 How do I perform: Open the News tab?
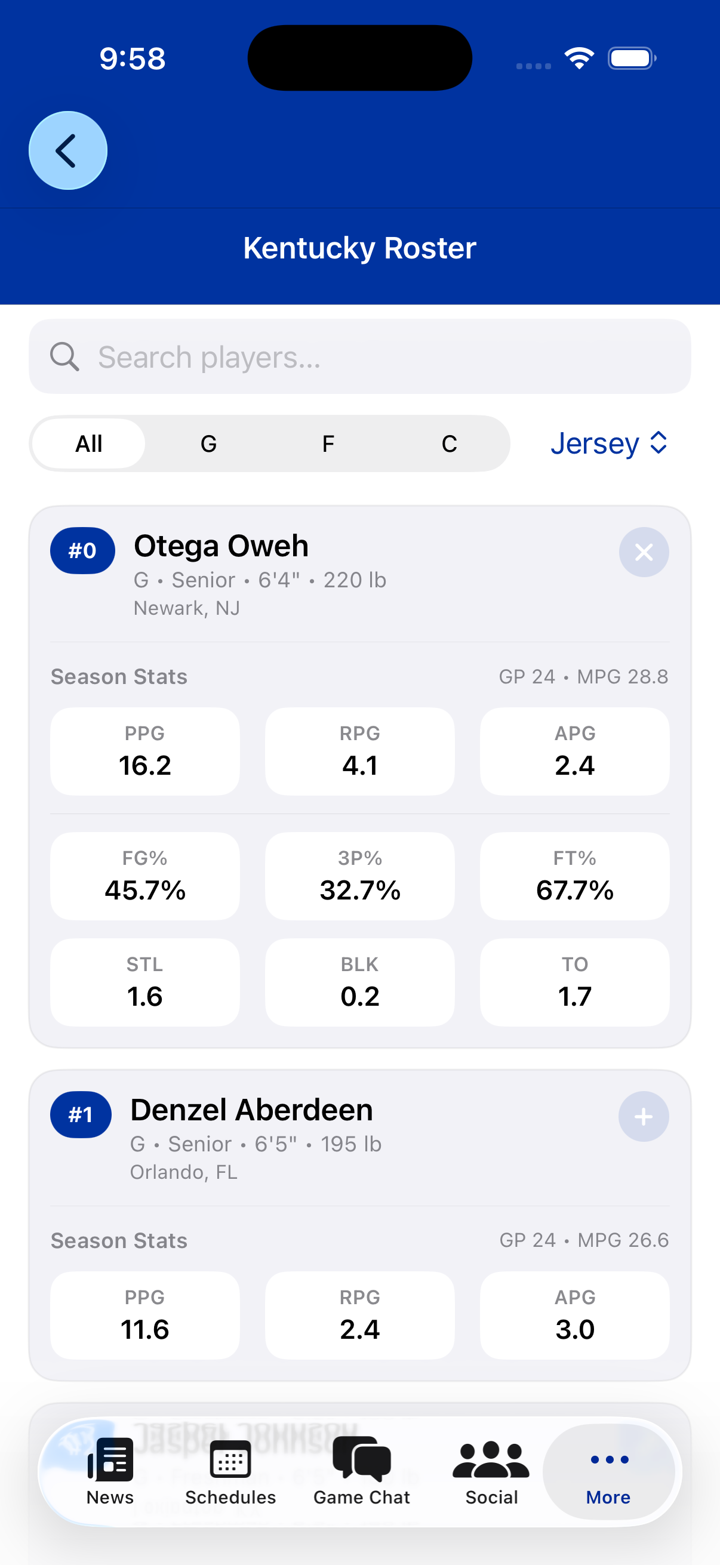pos(110,1471)
